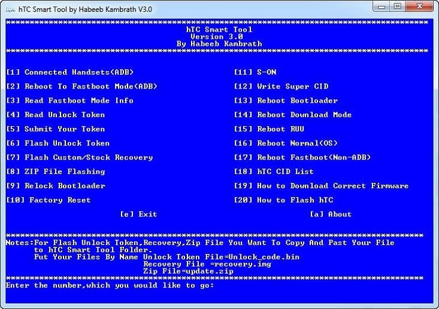Select [12] Write Super CID

pos(281,87)
